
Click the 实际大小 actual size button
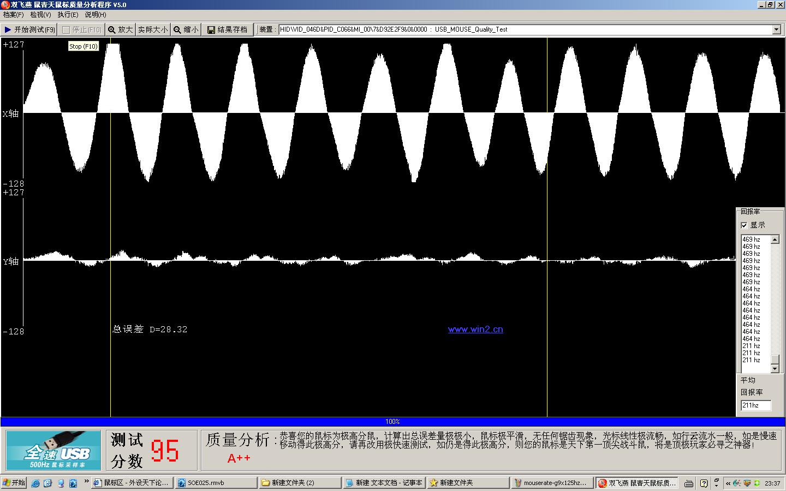[x=153, y=29]
